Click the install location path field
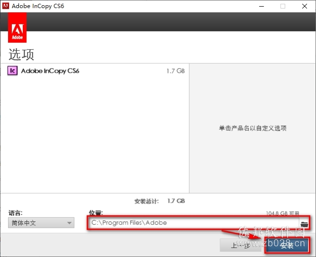316x257 pixels. coord(194,223)
